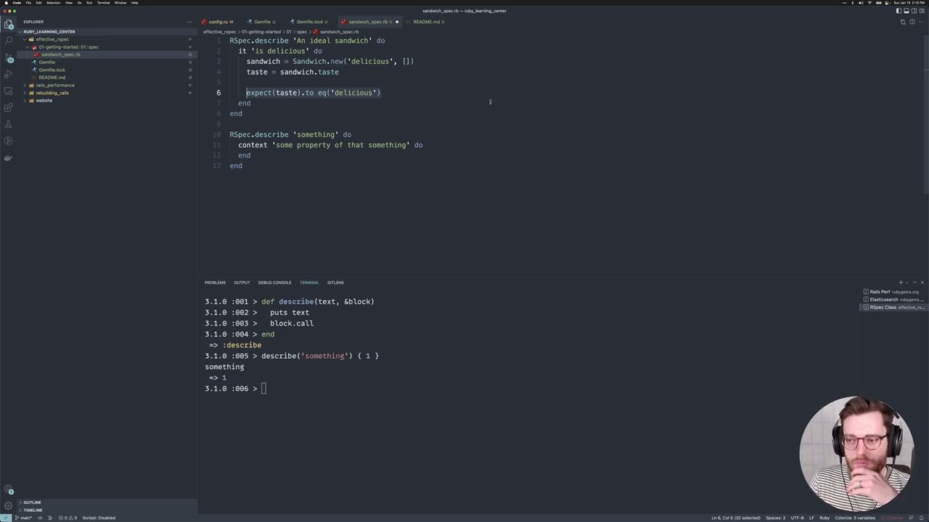Click the Wi-Fi icon in macOS menu bar
Screen dimensions: 929x522
click(870, 3)
